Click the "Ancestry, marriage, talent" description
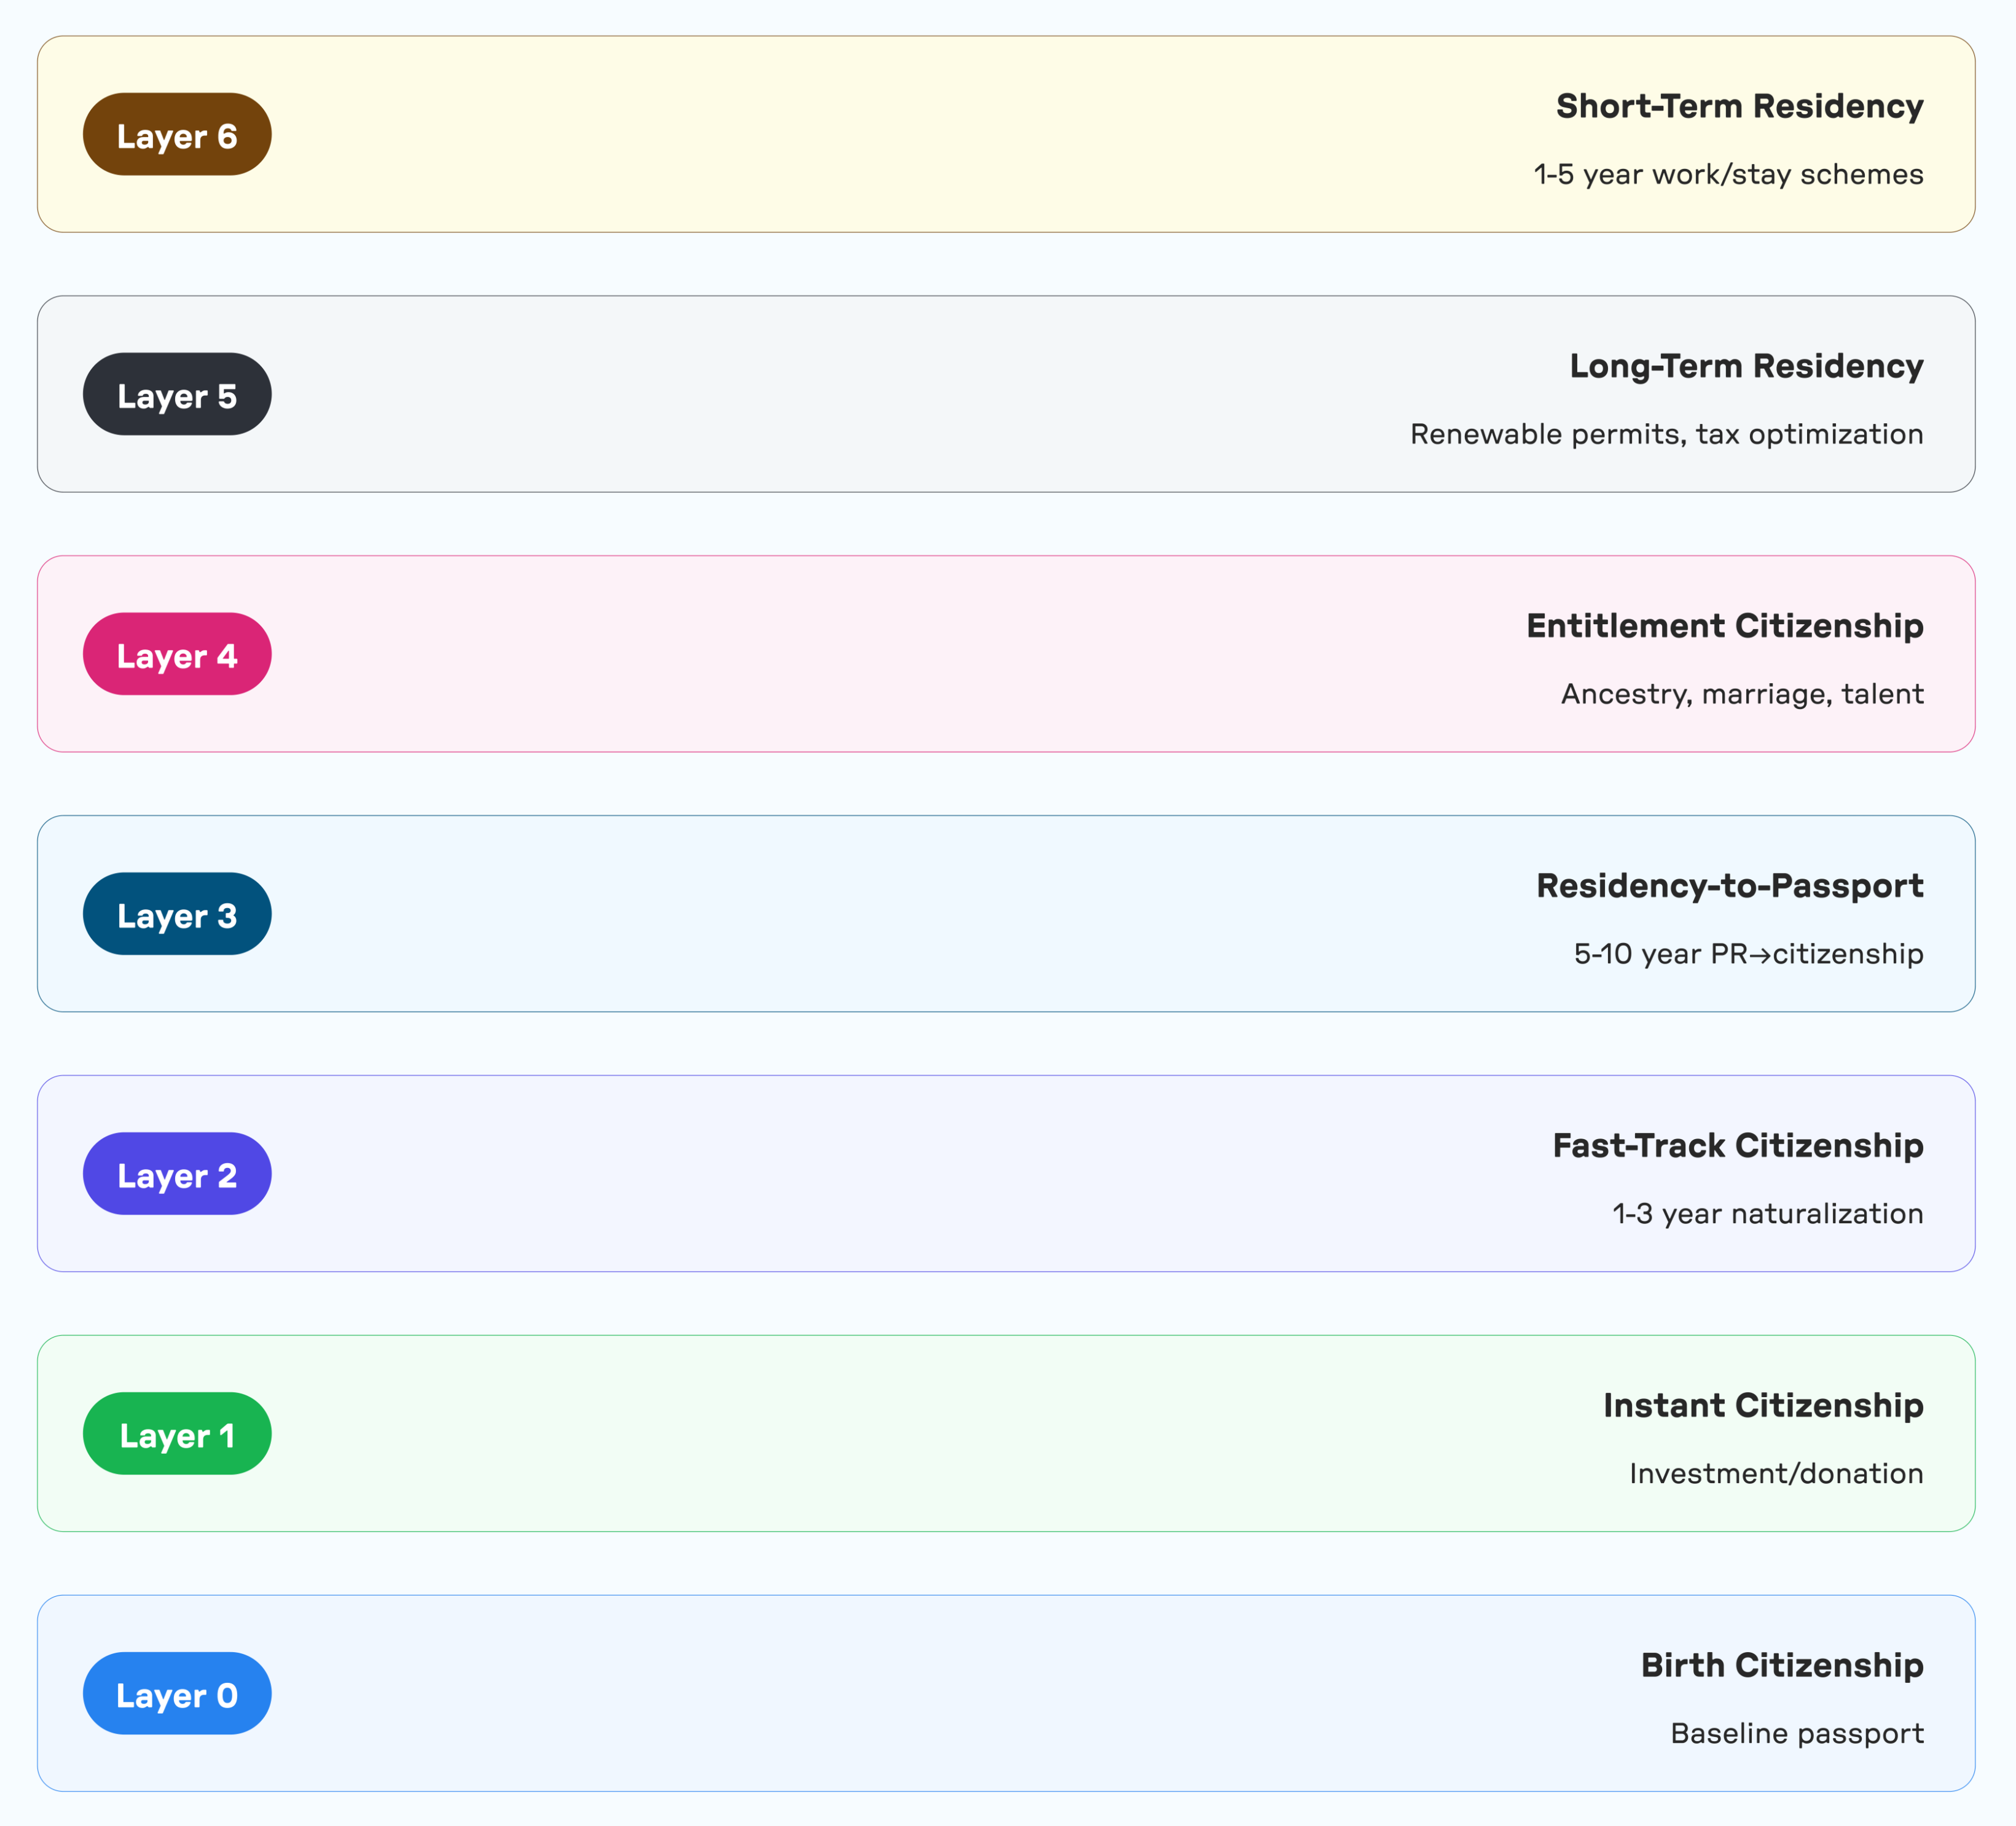The width and height of the screenshot is (2016, 1826). tap(1742, 694)
